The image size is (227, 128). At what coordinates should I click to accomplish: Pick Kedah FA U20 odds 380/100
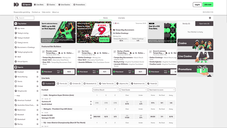tap(97, 117)
